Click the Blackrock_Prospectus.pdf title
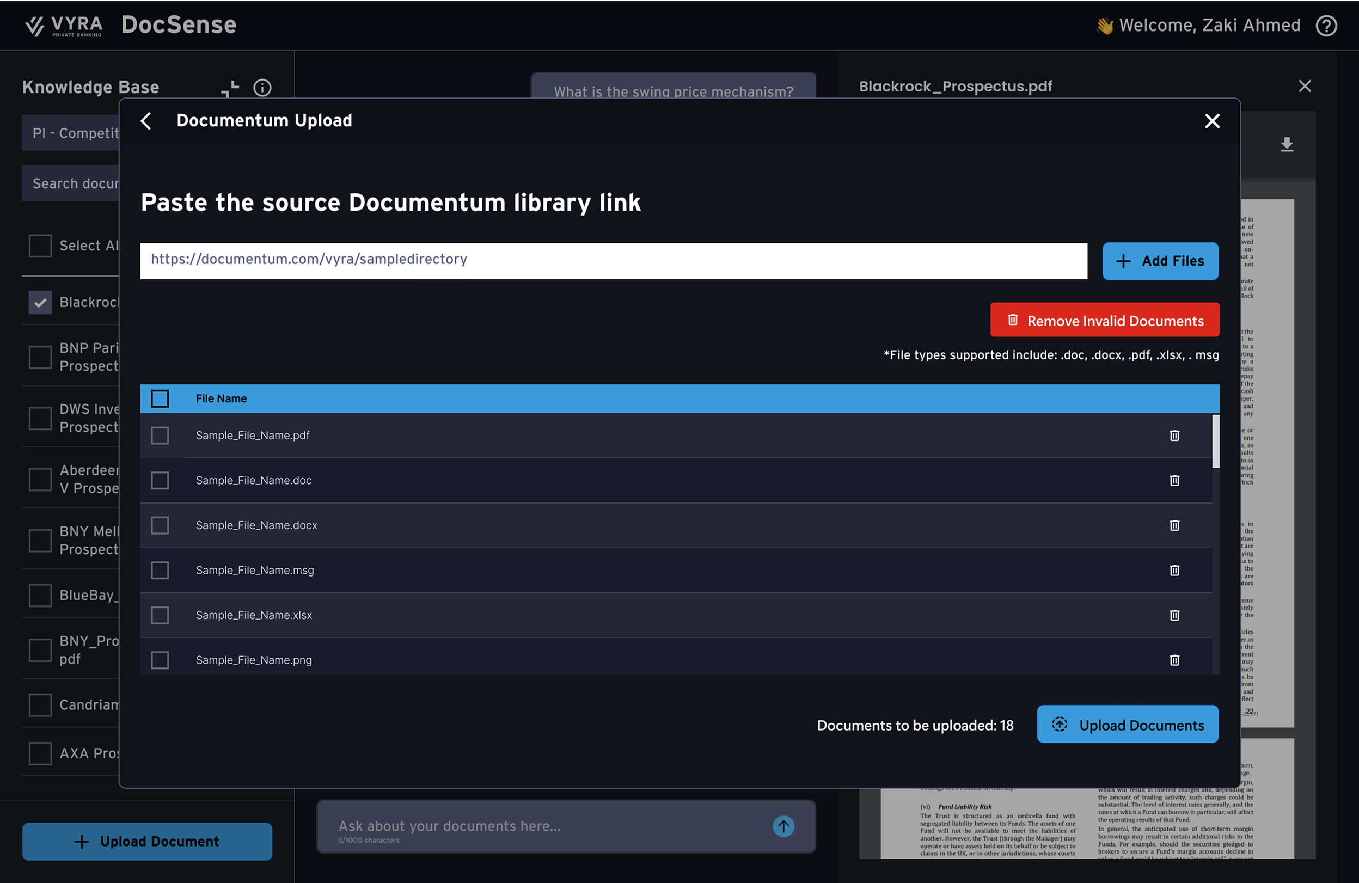The height and width of the screenshot is (883, 1359). (956, 86)
